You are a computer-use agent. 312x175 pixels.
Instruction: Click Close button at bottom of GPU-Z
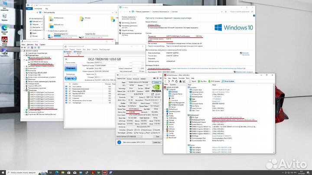tap(157, 137)
